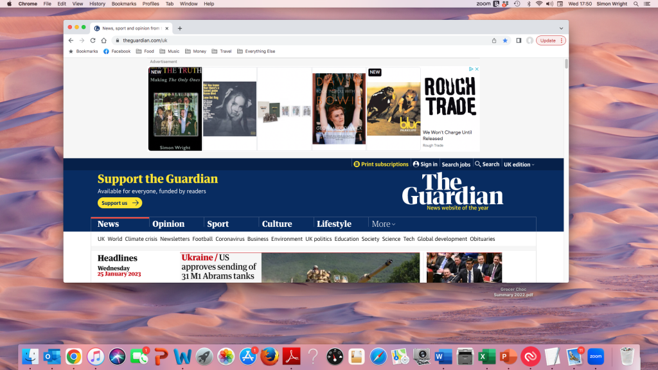
Task: Reload the page with the refresh icon
Action: (93, 40)
